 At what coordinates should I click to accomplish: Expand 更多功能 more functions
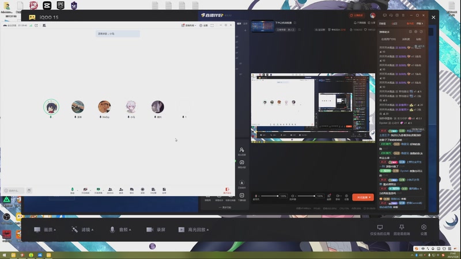pyautogui.click(x=225, y=207)
